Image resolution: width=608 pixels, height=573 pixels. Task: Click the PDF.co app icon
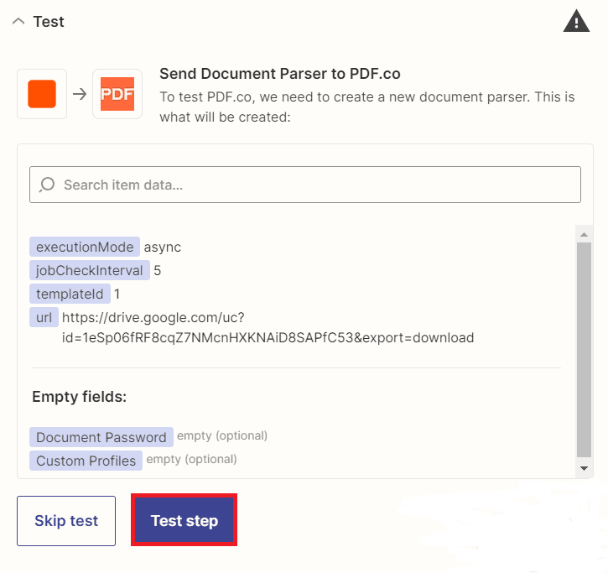[117, 94]
